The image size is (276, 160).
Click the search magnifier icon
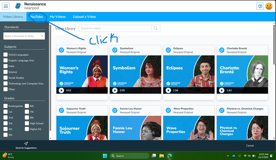point(156,28)
